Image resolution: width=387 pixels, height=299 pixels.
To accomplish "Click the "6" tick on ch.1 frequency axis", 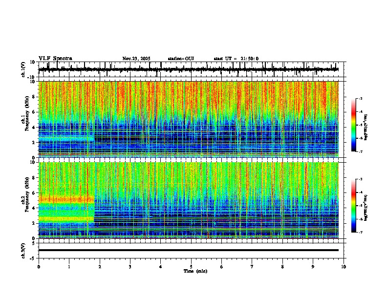I will pos(34,112).
